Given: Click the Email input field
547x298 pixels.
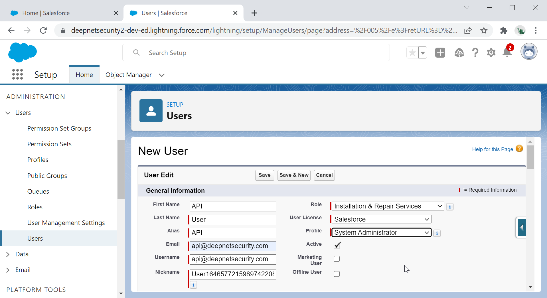Looking at the screenshot, I should pos(233,246).
